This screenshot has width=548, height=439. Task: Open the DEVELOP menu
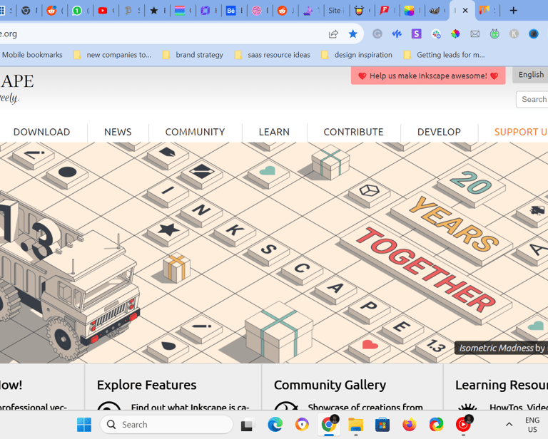tap(439, 132)
